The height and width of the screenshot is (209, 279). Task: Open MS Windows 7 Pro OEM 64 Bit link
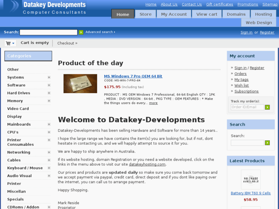(133, 76)
